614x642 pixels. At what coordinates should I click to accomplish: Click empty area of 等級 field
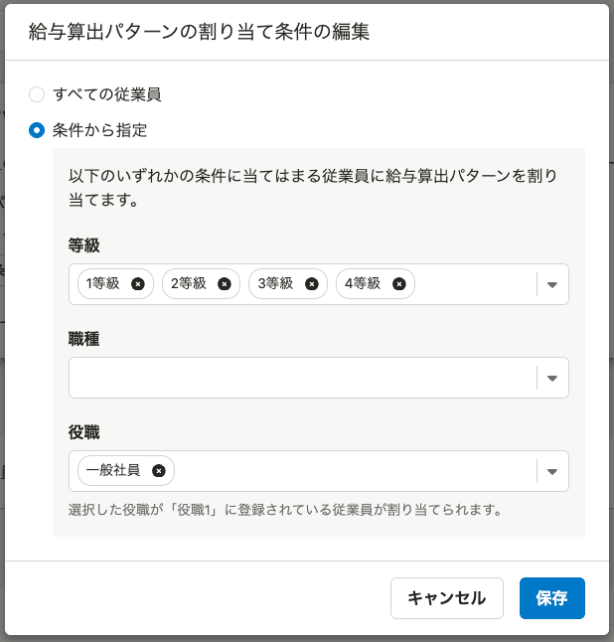click(x=472, y=284)
